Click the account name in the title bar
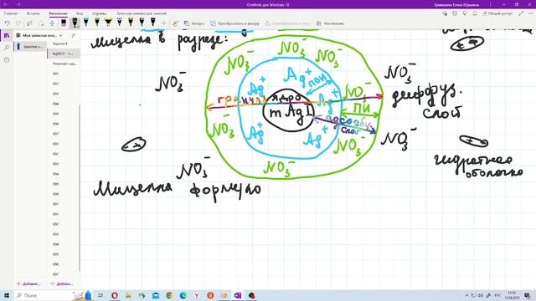This screenshot has width=536, height=301. 456,5
